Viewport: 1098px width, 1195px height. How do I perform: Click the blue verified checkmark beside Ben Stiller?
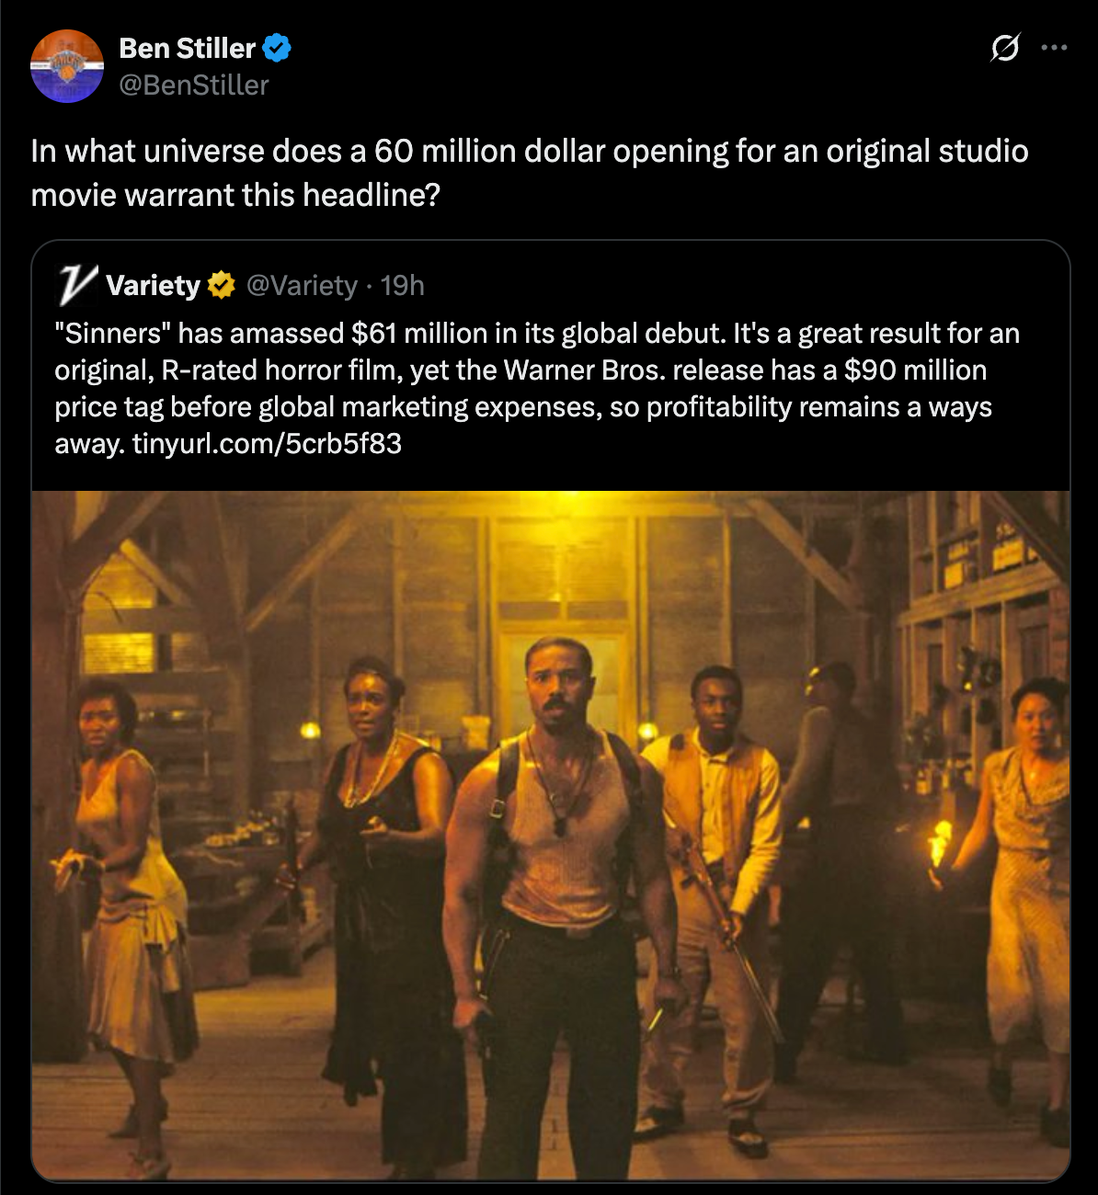(277, 50)
